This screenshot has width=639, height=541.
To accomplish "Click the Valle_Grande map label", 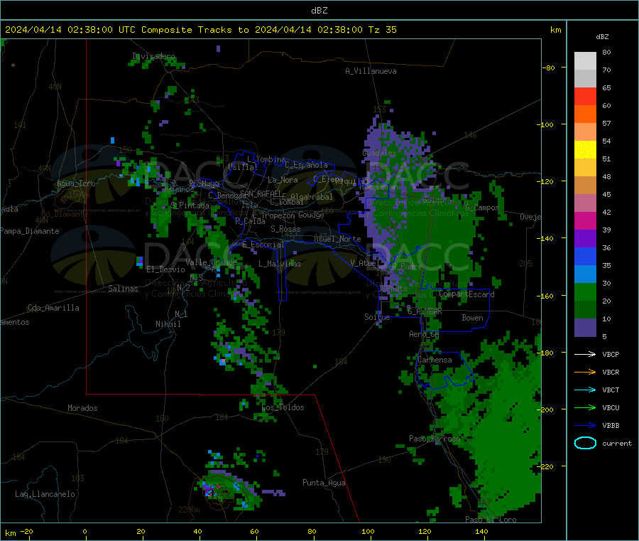I will click(x=211, y=262).
